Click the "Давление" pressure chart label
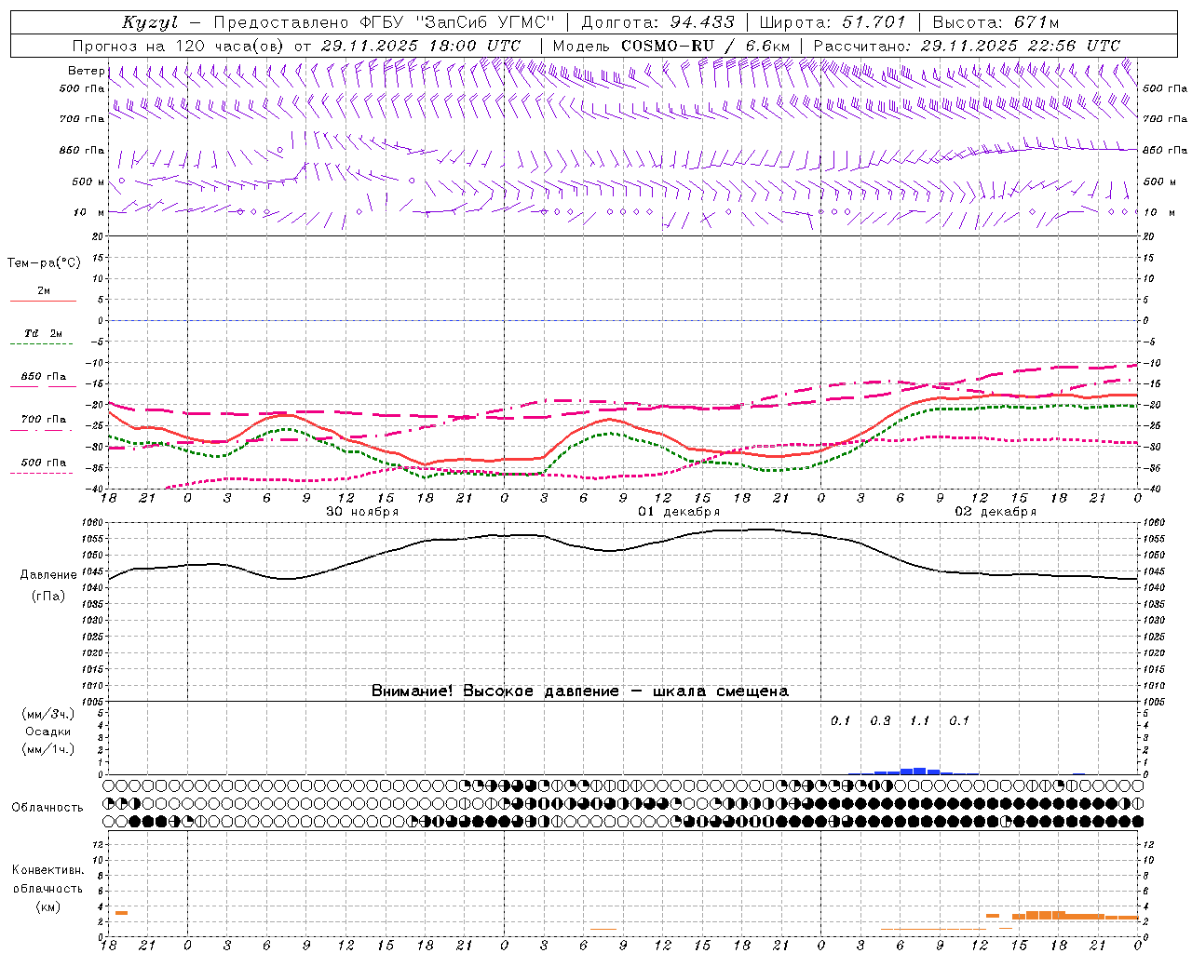 (x=48, y=575)
